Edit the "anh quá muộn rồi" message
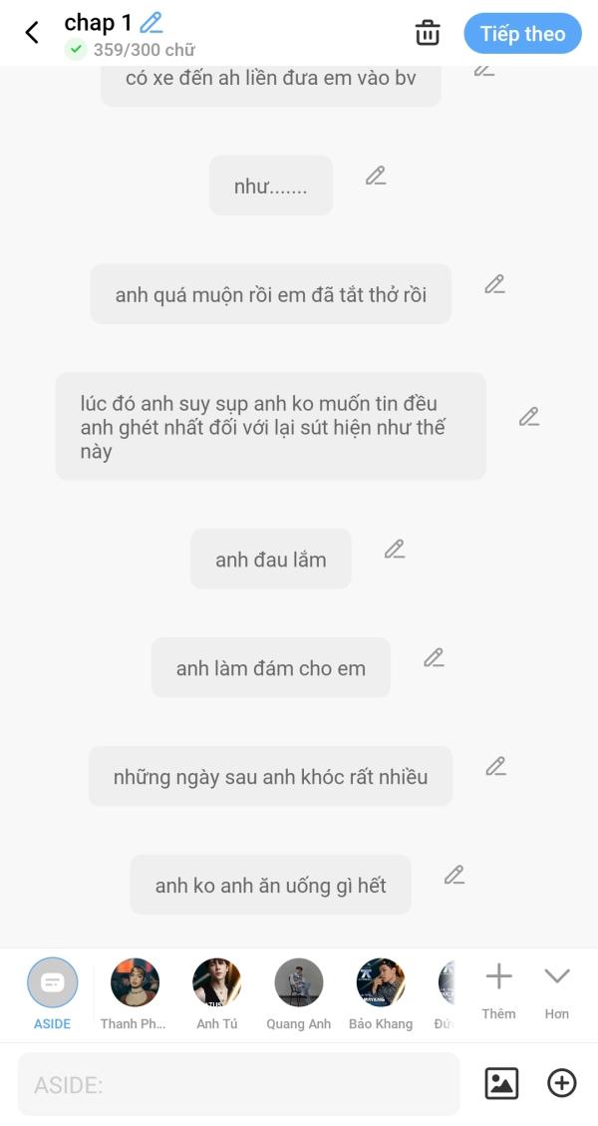 [x=495, y=284]
